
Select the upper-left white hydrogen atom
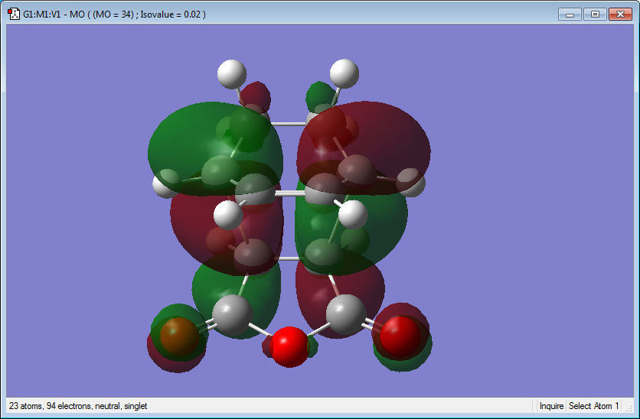[232, 74]
